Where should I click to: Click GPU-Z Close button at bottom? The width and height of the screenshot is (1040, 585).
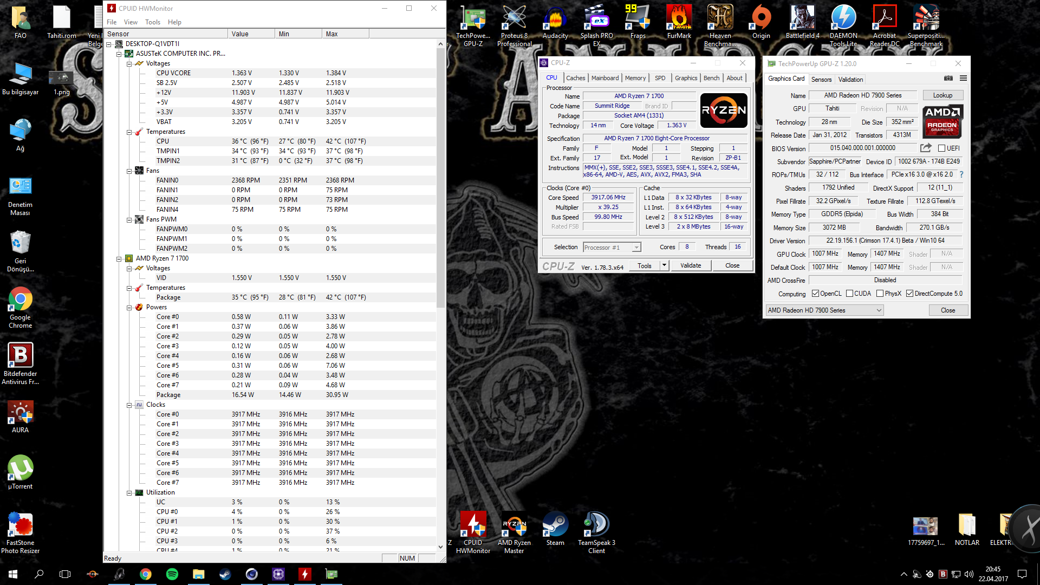948,310
